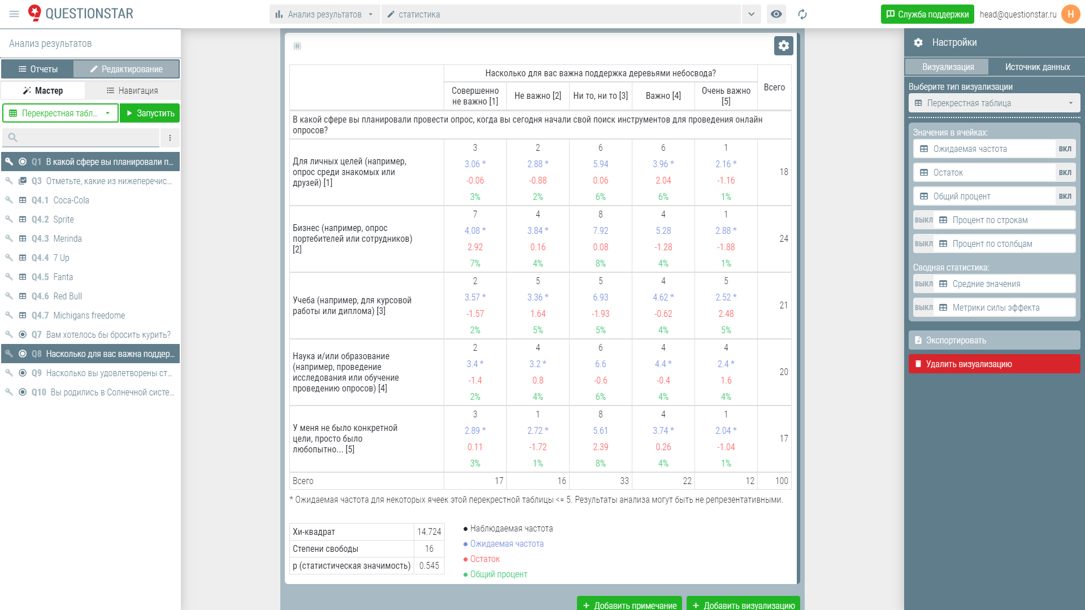Click the table icon of Q4.1 Coca-Cola
Screen dimensions: 1085x610
coord(23,200)
